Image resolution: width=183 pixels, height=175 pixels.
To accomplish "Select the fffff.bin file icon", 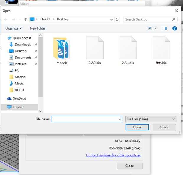I will (161, 48).
